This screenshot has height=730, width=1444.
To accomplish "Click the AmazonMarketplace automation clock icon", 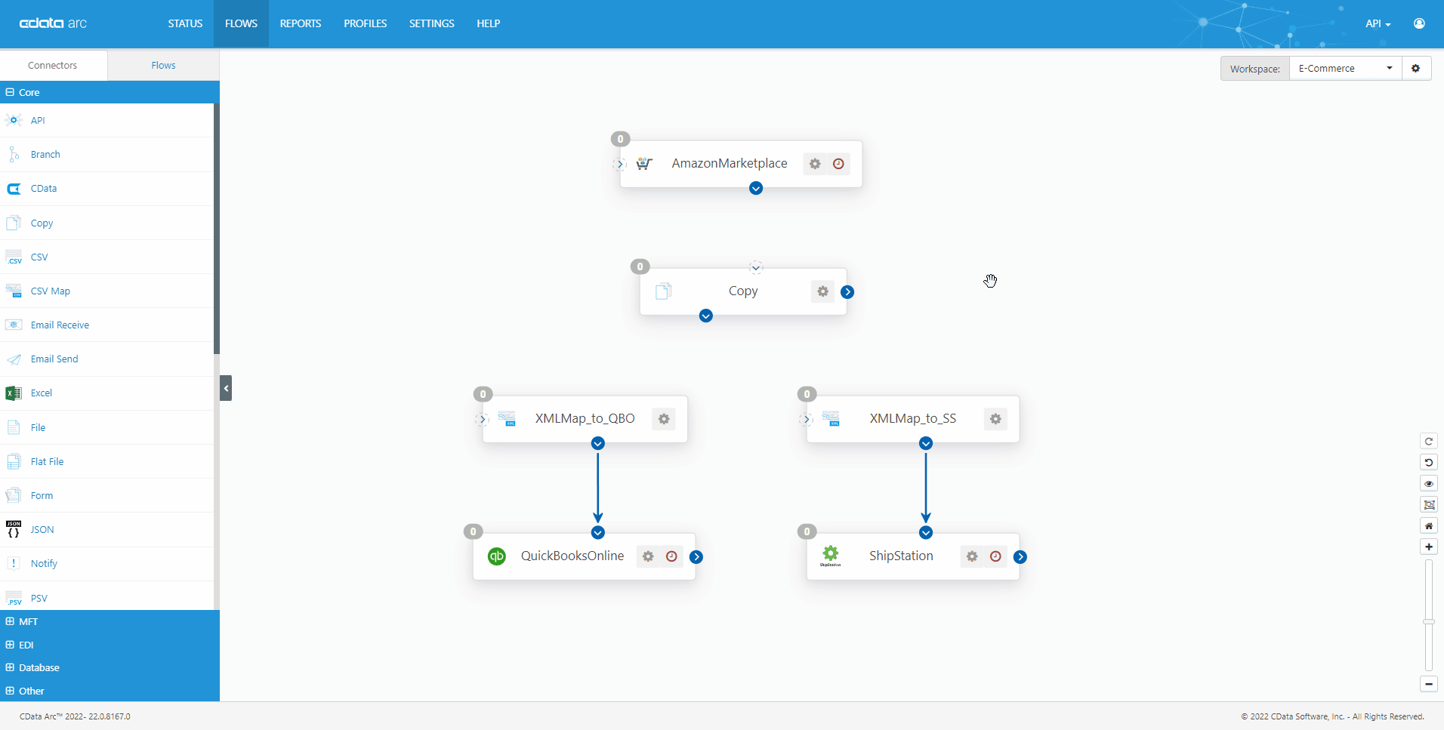I will coord(838,164).
